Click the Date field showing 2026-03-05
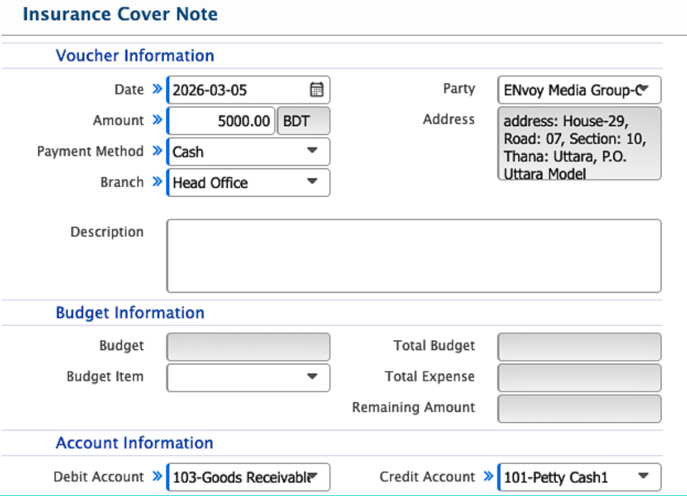Viewport: 687px width, 496px height. click(x=237, y=90)
